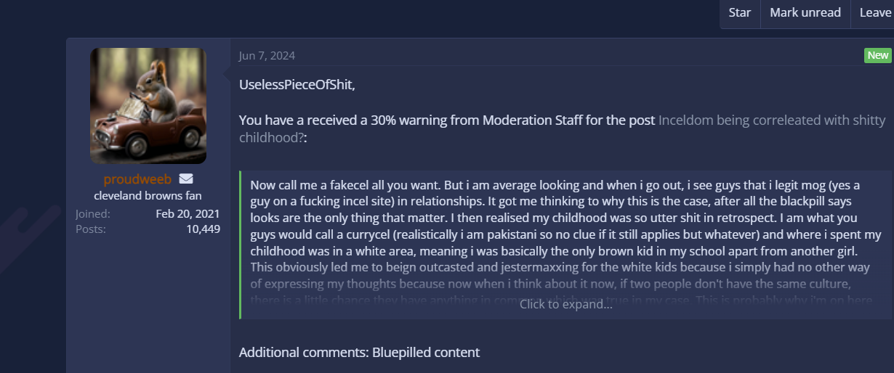This screenshot has width=894, height=373.
Task: Click the Jun 7, 2024 message date
Action: click(267, 56)
